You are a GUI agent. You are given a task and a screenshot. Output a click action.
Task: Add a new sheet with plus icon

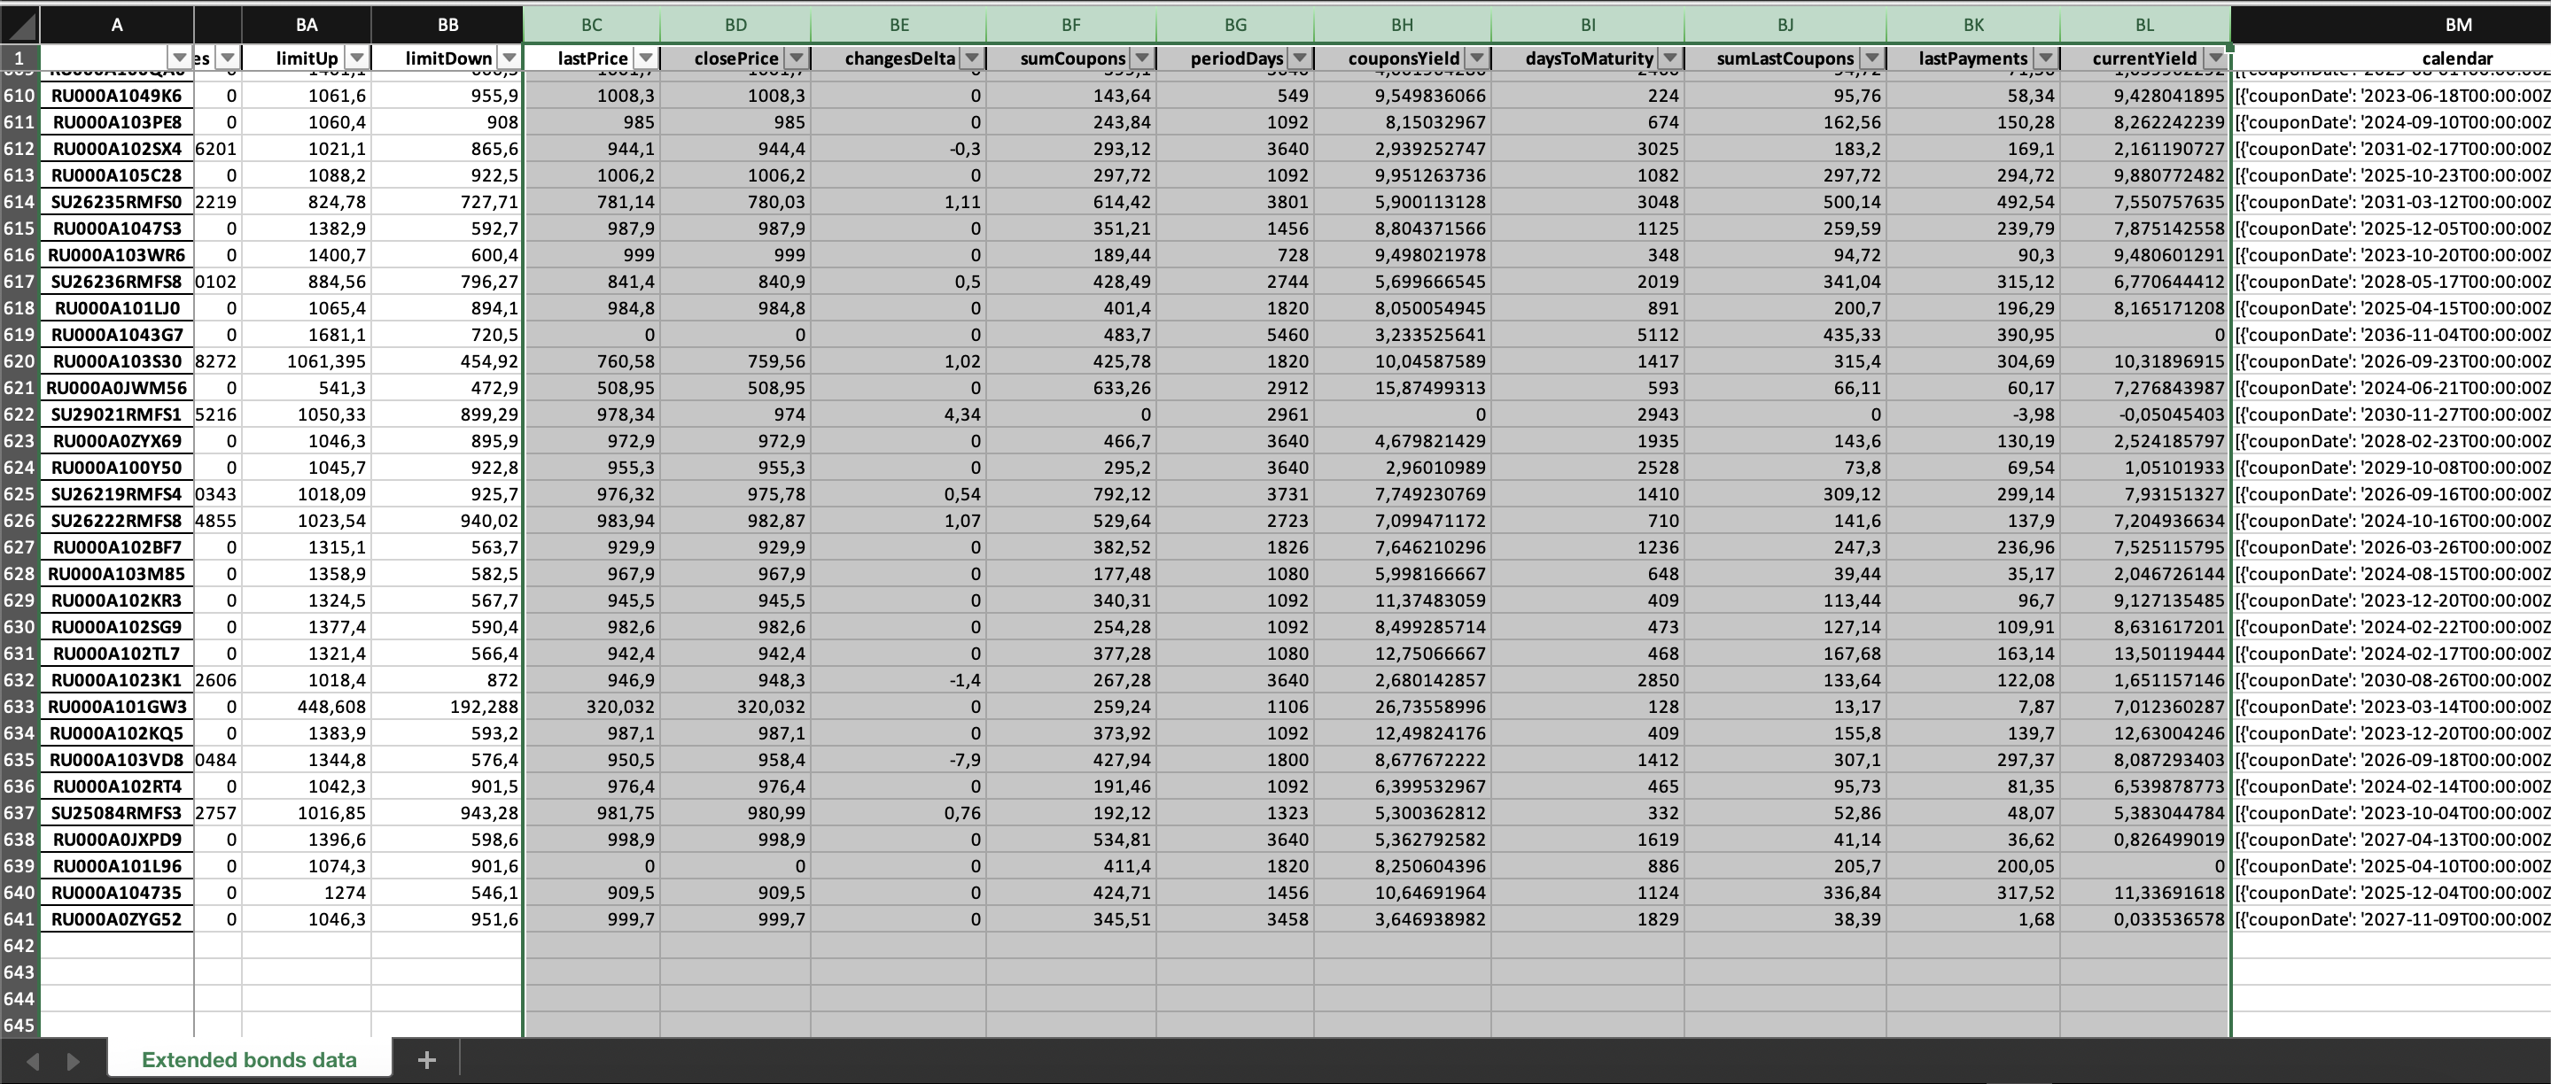(427, 1060)
